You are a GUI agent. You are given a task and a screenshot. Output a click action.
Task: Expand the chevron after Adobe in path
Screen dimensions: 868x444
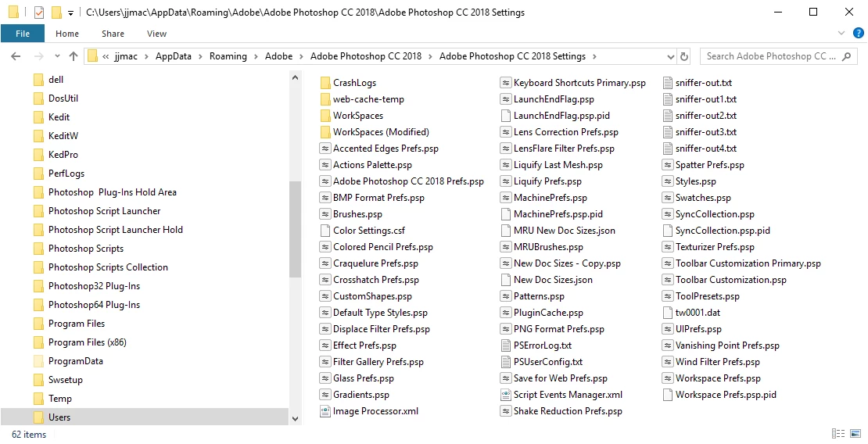point(302,56)
